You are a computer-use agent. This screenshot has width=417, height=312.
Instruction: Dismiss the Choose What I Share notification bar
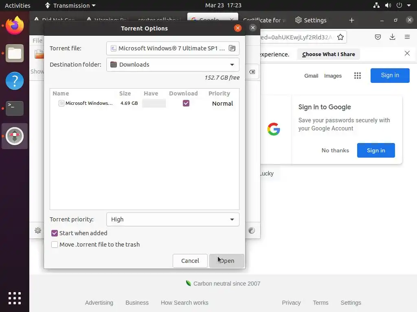pyautogui.click(x=407, y=53)
